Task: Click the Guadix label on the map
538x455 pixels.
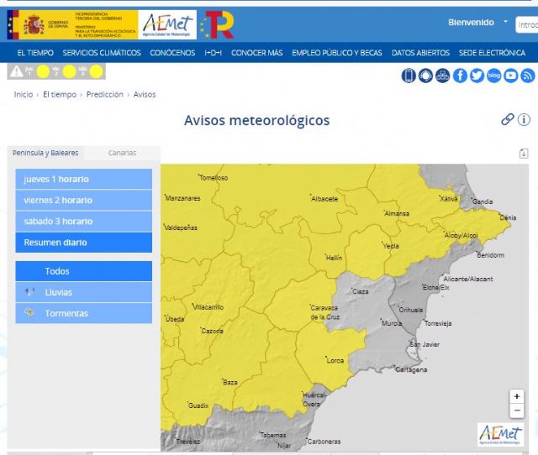Action: (198, 405)
